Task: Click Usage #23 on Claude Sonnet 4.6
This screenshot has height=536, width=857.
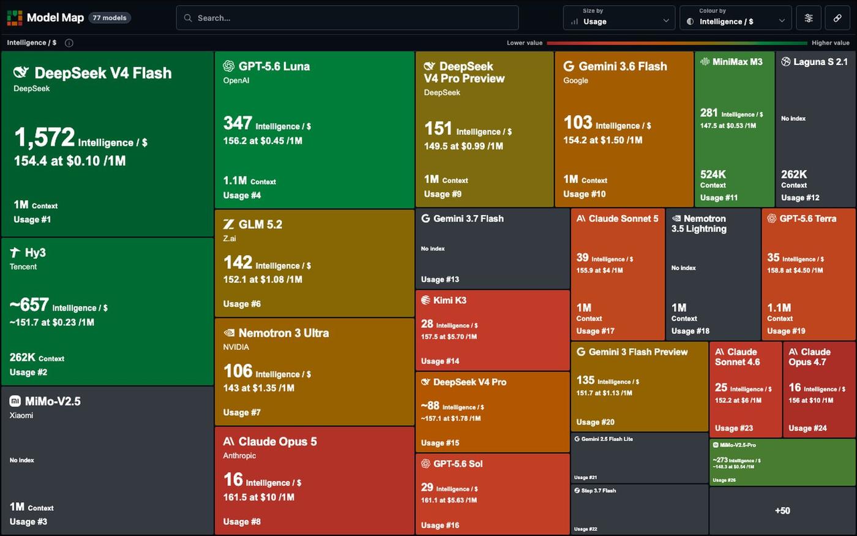Action: tap(733, 428)
